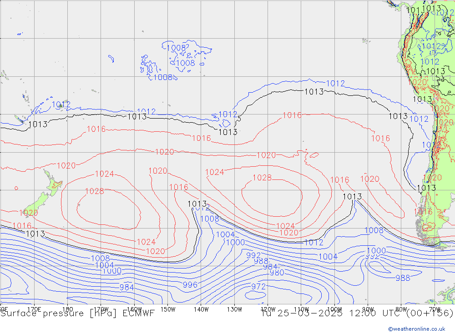Click the blue 980 isobar label
455x333 pixels.
277,273
